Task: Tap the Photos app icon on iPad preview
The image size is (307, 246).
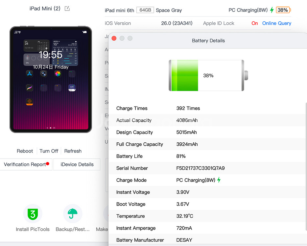Action: point(58,74)
